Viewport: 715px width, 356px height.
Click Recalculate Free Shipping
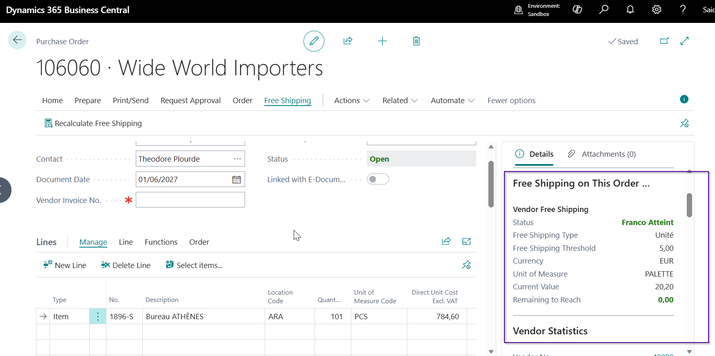(x=93, y=124)
